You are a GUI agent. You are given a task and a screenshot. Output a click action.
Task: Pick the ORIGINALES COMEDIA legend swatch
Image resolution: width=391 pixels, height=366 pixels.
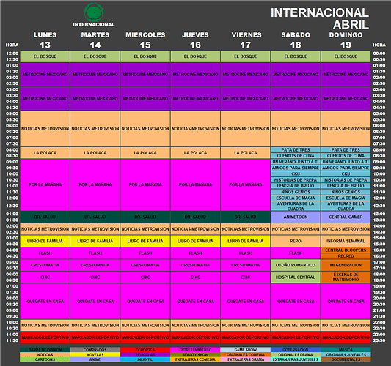pos(245,354)
